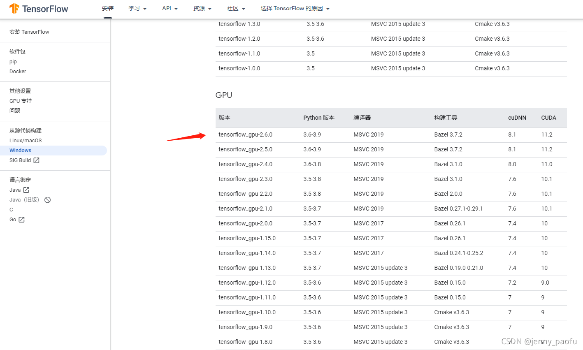Open SIG Build sidebar link
The height and width of the screenshot is (350, 583).
[20, 160]
